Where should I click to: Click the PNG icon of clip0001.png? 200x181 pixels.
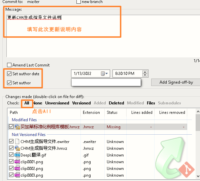(17, 162)
